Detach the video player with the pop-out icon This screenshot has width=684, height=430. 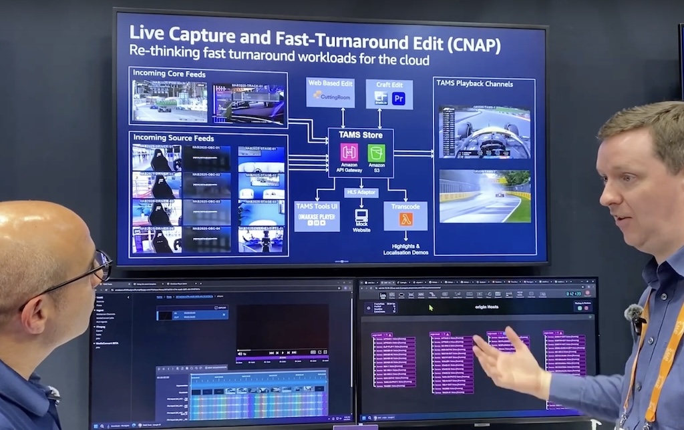(320, 352)
